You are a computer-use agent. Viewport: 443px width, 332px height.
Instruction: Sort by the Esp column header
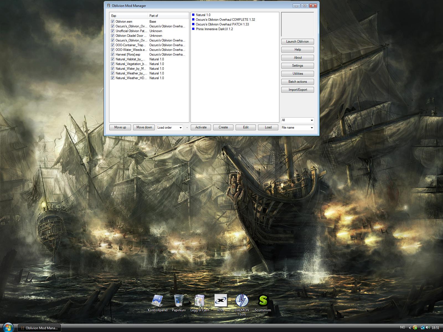(x=129, y=16)
